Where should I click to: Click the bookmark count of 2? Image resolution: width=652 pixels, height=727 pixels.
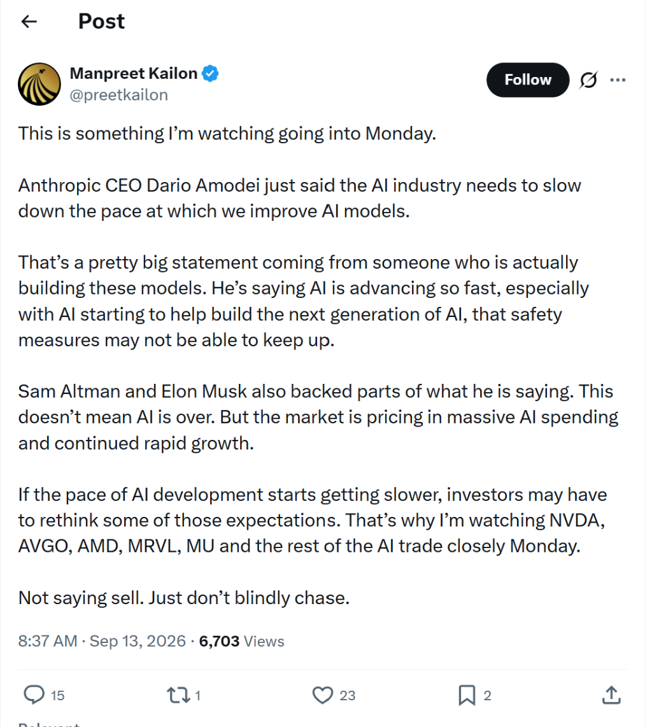coord(487,695)
